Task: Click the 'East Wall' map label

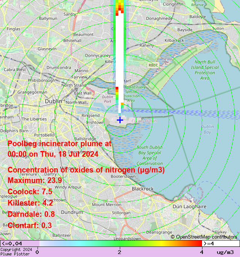Action: tap(83, 93)
